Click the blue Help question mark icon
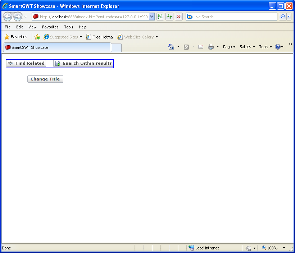 pyautogui.click(x=278, y=47)
